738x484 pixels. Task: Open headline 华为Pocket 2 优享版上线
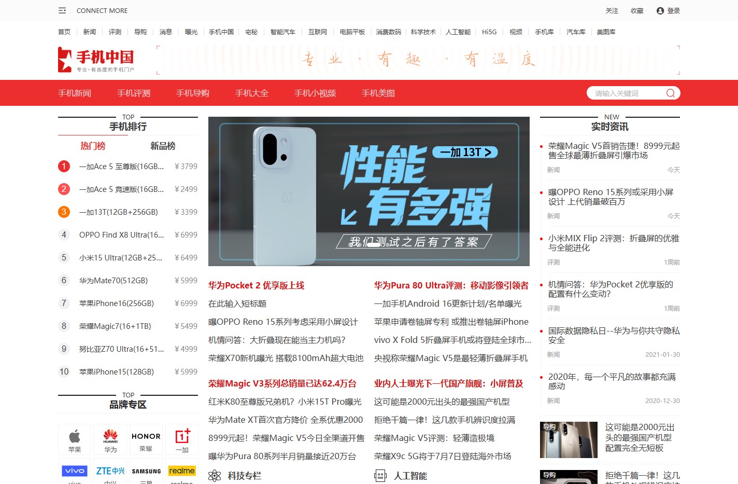[x=256, y=285]
